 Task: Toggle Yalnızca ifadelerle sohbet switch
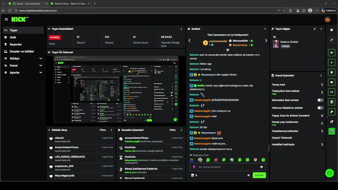[320, 108]
